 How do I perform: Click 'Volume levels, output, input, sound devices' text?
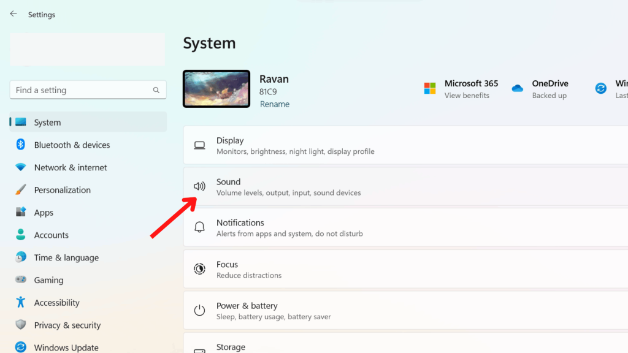click(x=288, y=192)
